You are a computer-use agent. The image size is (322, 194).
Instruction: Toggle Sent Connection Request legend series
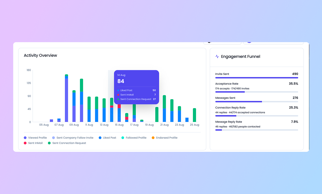click(67, 143)
